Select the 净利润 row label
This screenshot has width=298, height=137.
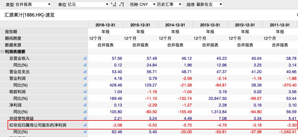[x=15, y=105]
